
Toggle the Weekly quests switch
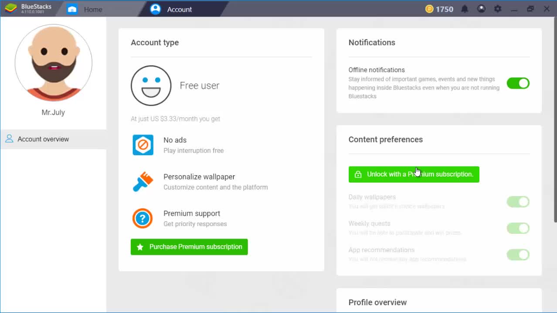(x=518, y=228)
